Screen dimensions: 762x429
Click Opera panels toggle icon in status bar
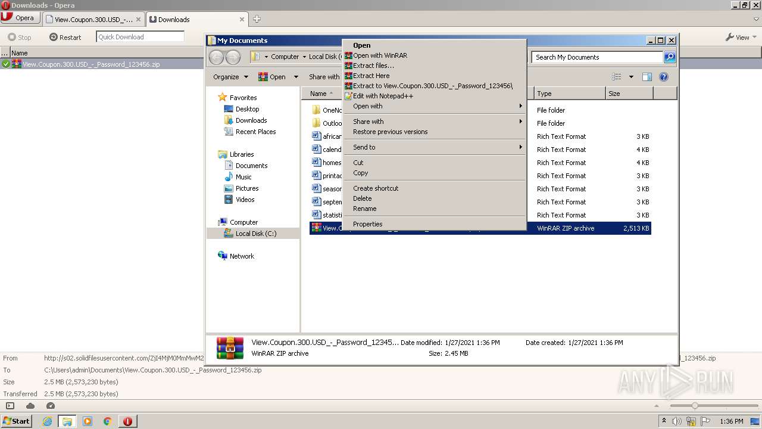coord(10,406)
